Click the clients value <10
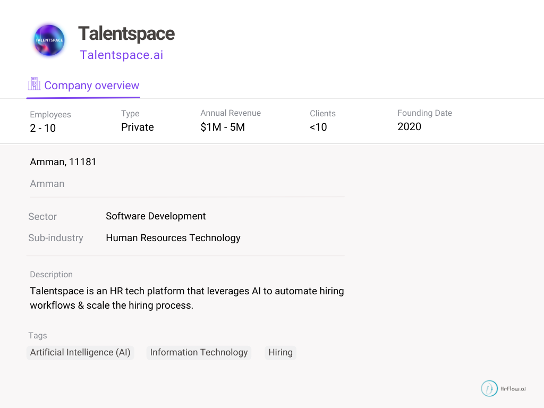 318,127
